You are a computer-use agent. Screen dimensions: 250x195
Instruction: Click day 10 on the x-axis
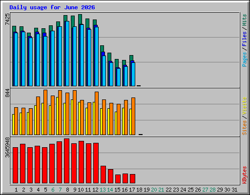(x=81, y=190)
